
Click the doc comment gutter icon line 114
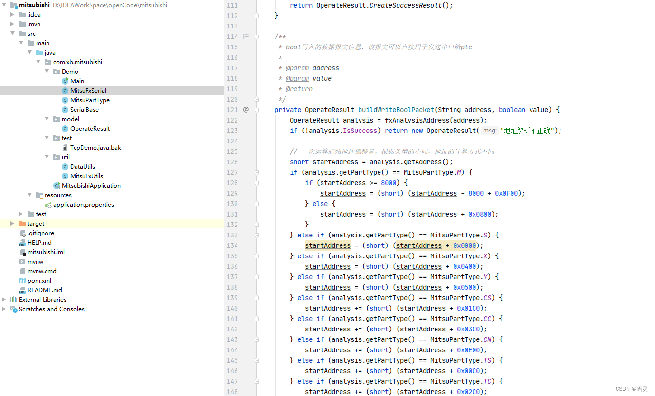246,37
